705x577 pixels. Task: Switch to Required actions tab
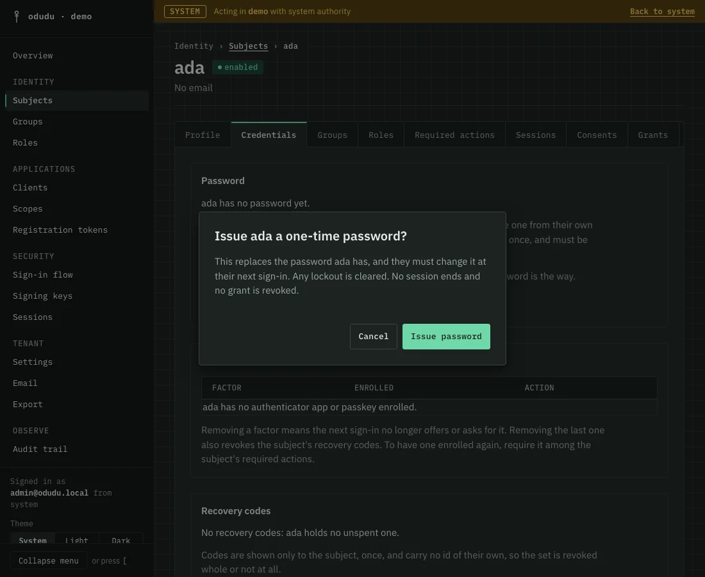(x=454, y=135)
